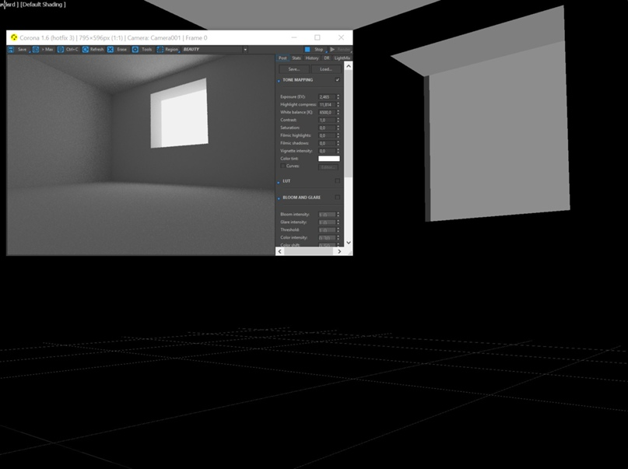Screen dimensions: 628x469
Task: Enable the Bloom and Glare checkbox
Action: pos(337,198)
